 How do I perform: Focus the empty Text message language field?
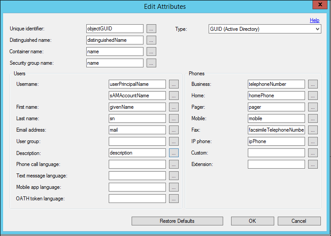137,176
